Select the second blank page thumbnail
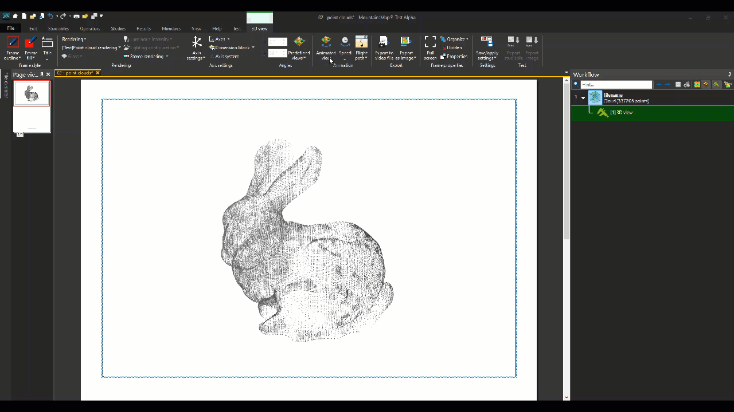This screenshot has width=734, height=412. [32, 120]
